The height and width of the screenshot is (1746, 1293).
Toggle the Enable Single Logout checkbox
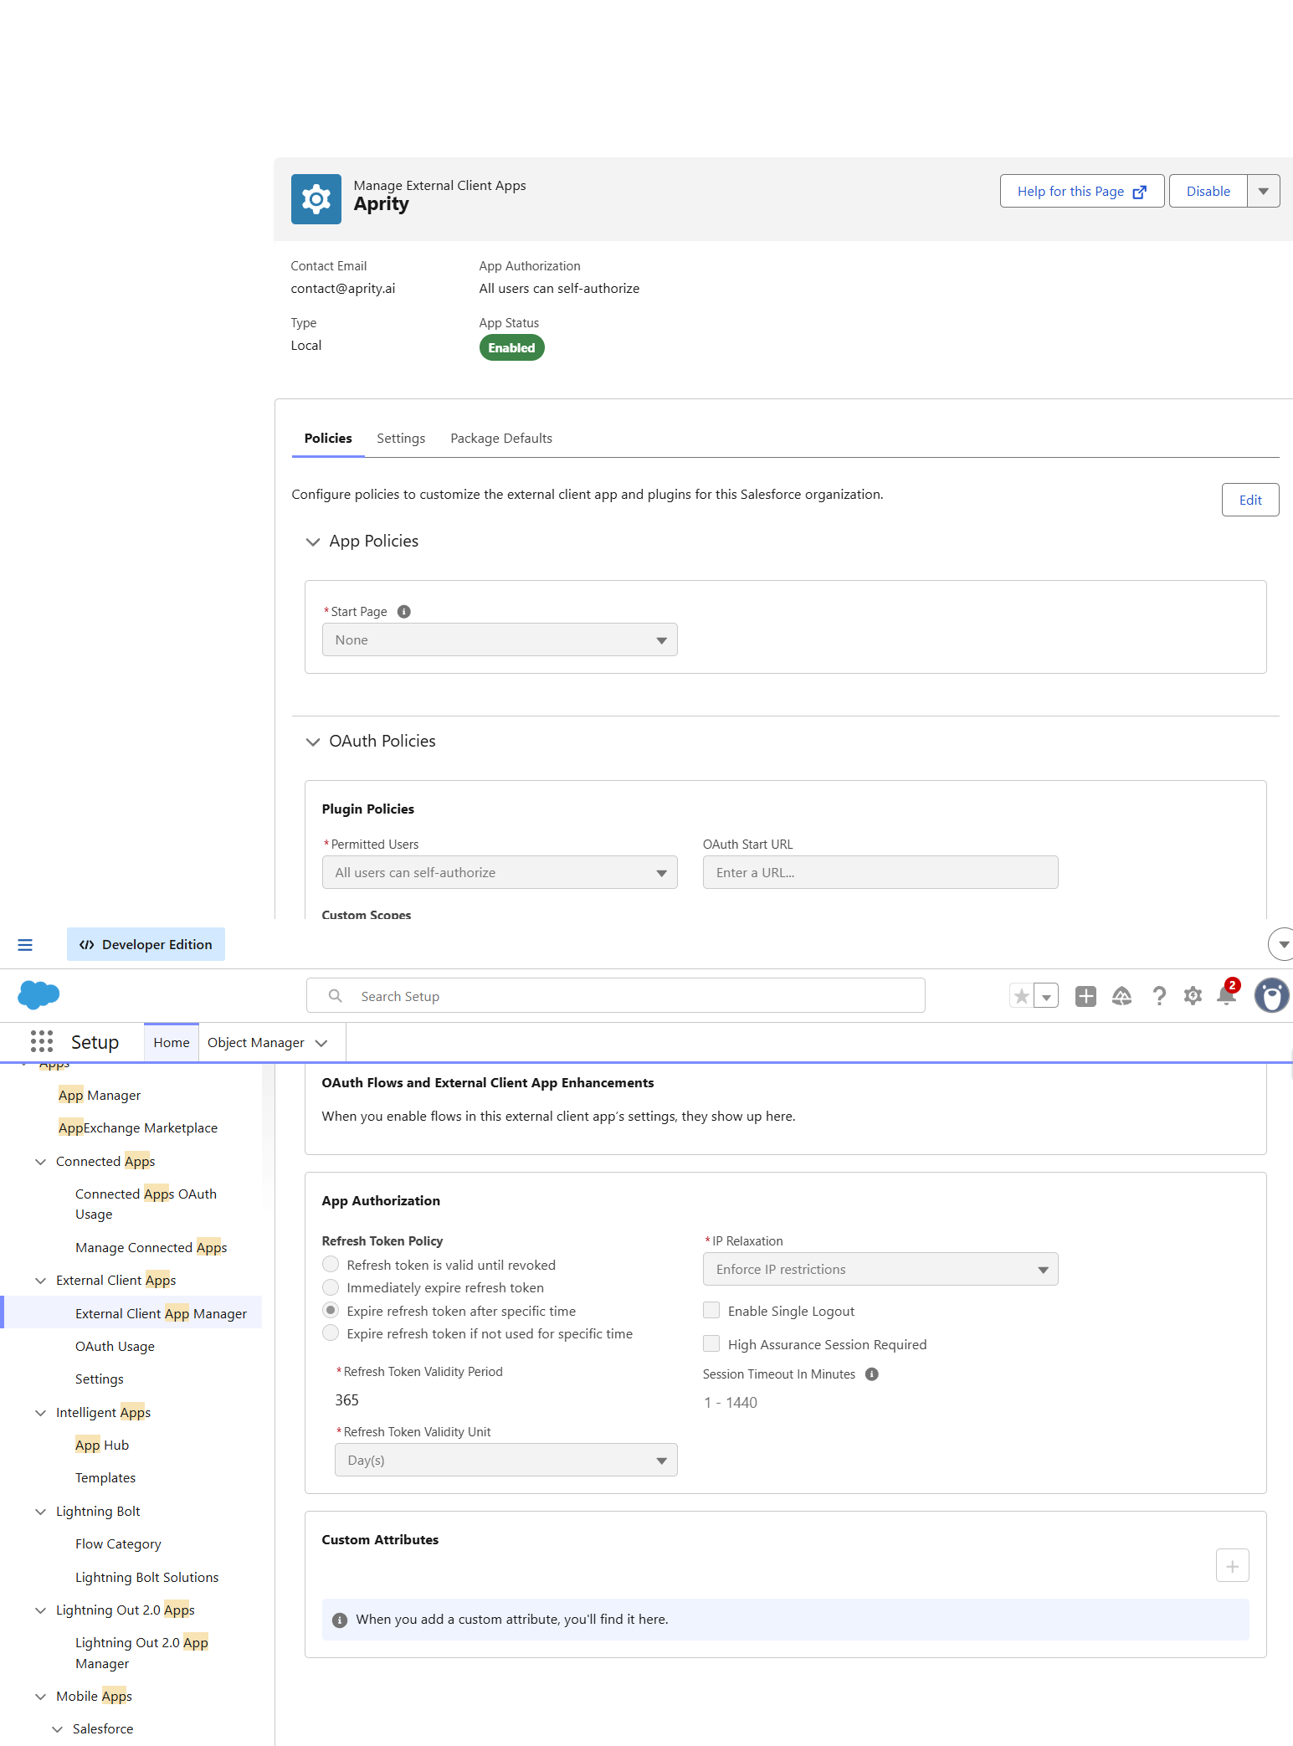coord(711,1310)
